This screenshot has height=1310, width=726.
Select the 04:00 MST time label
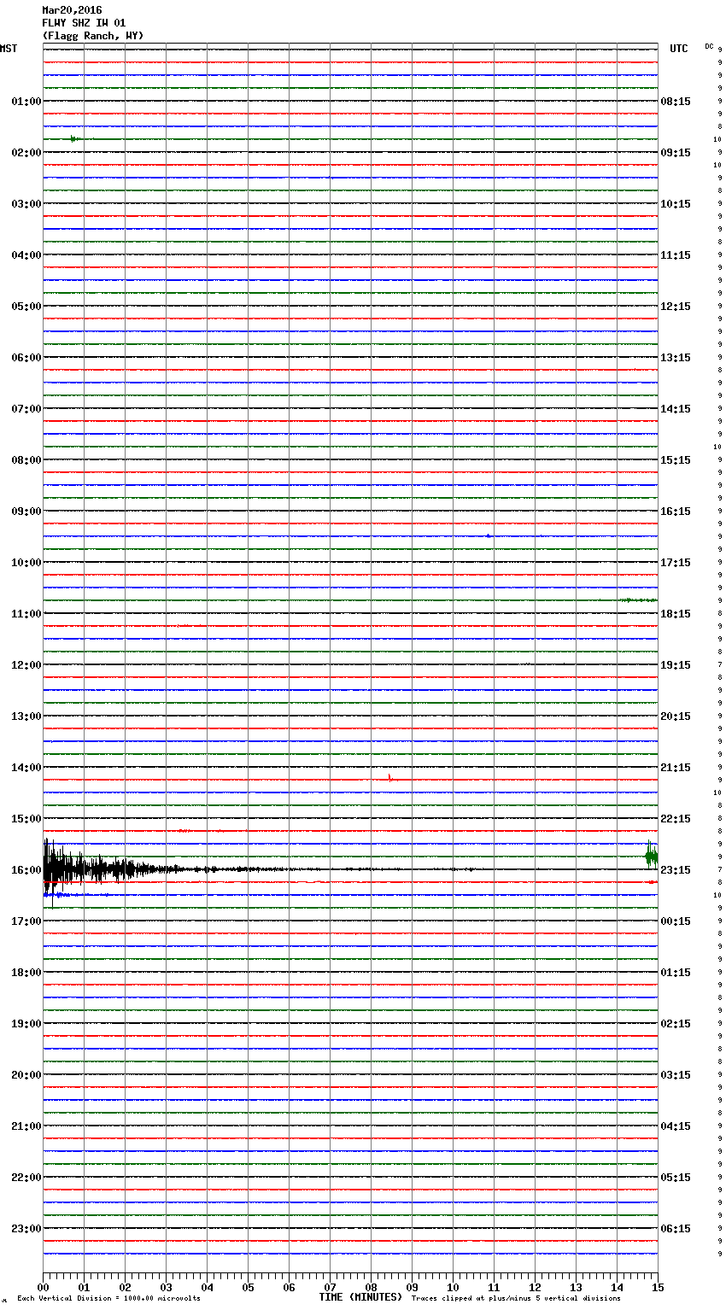pos(26,255)
